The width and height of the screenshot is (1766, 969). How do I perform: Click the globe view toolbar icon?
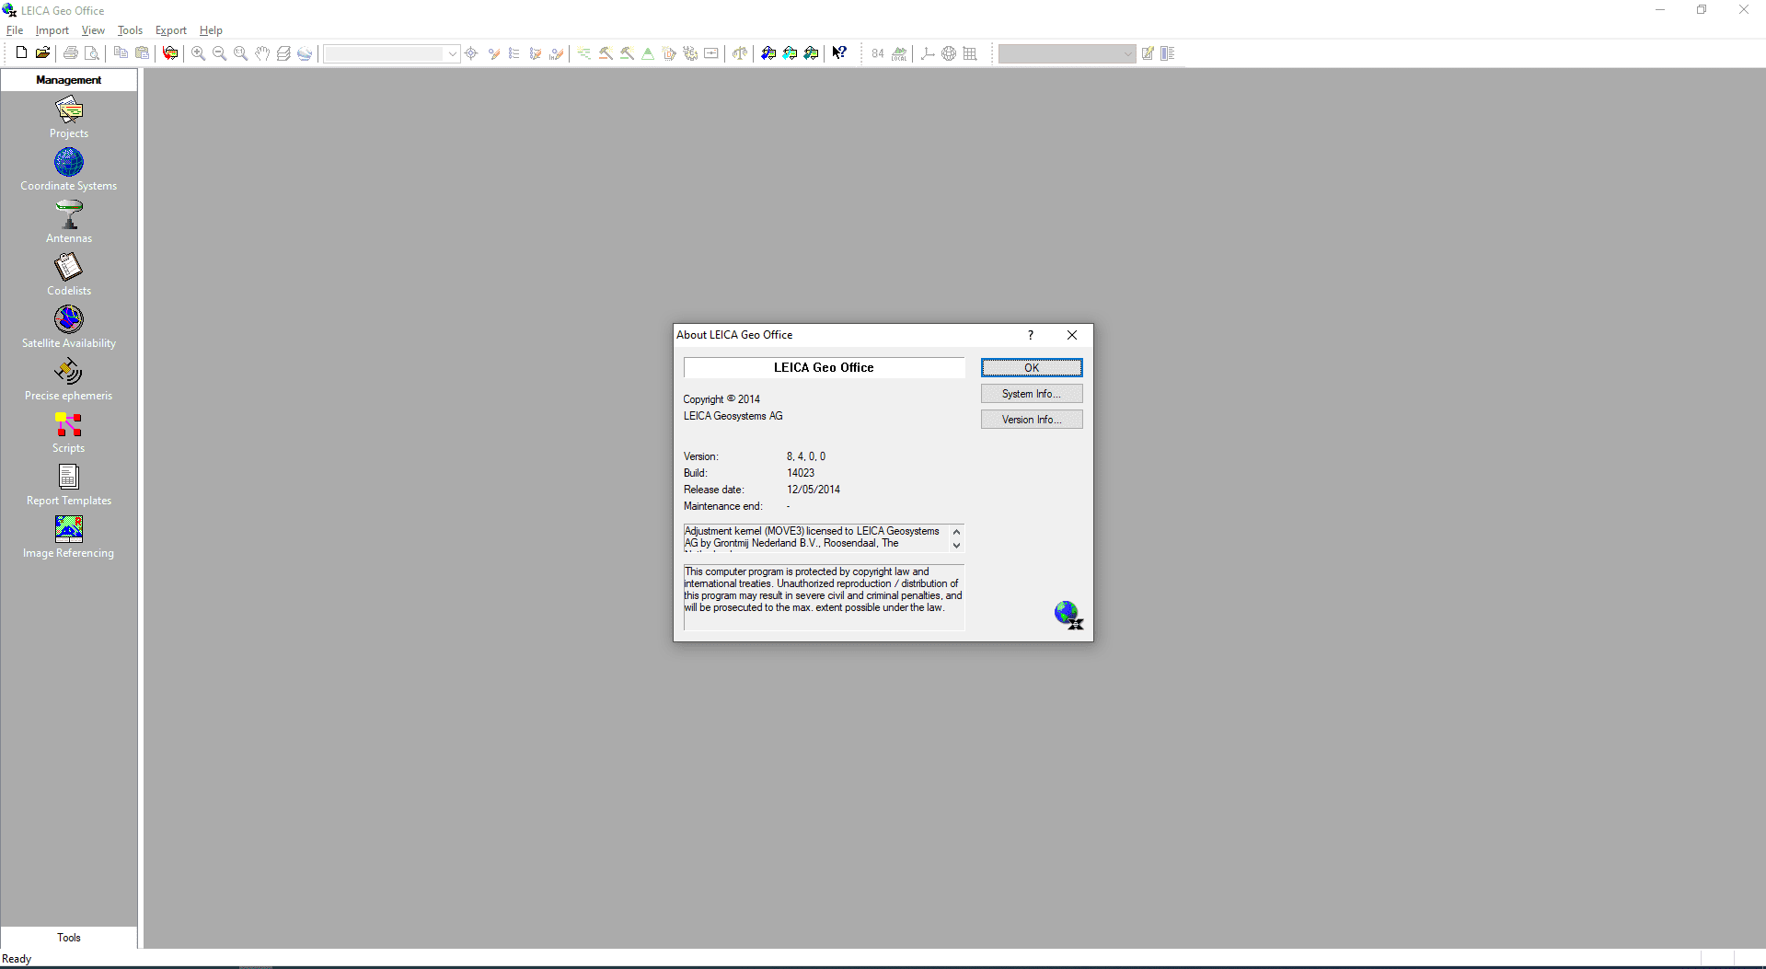tap(305, 53)
